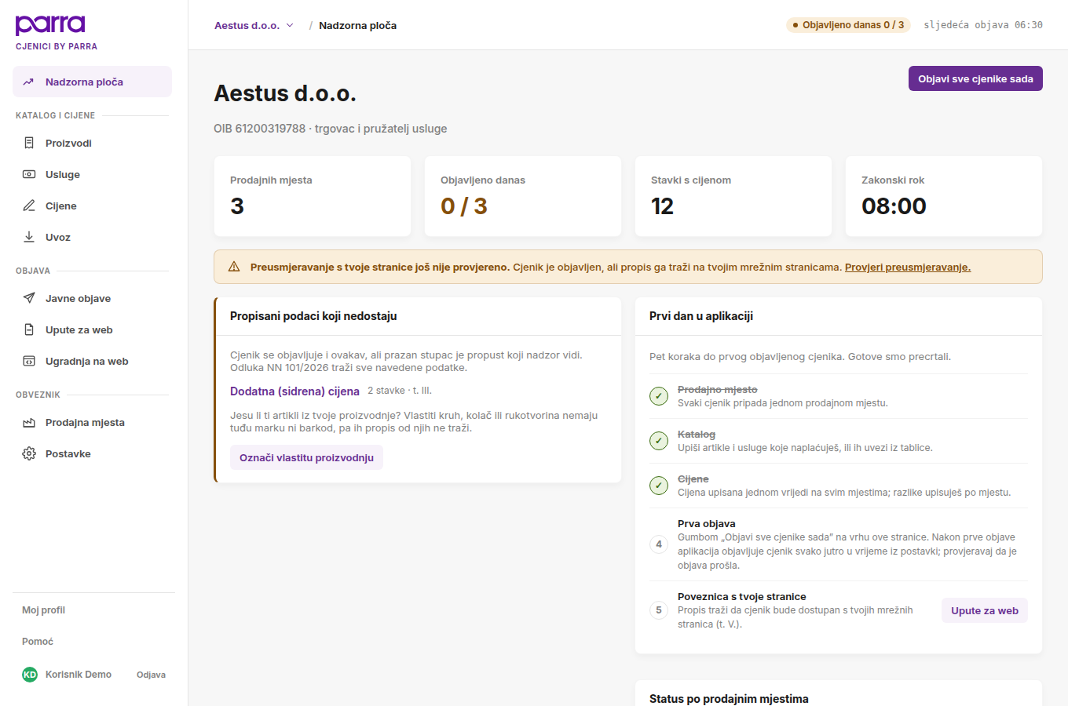1068x706 pixels.
Task: Click the 'OIB 61200319788' company line
Action: click(331, 129)
